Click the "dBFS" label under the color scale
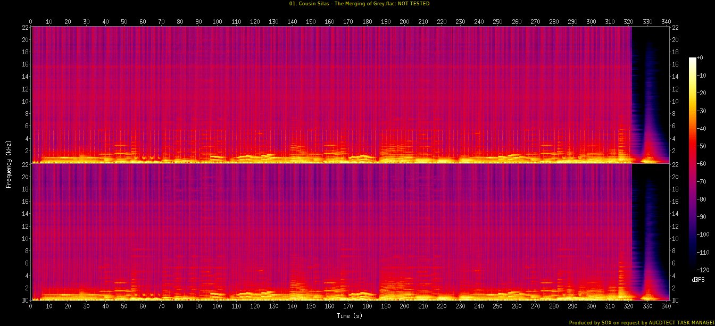 click(697, 279)
